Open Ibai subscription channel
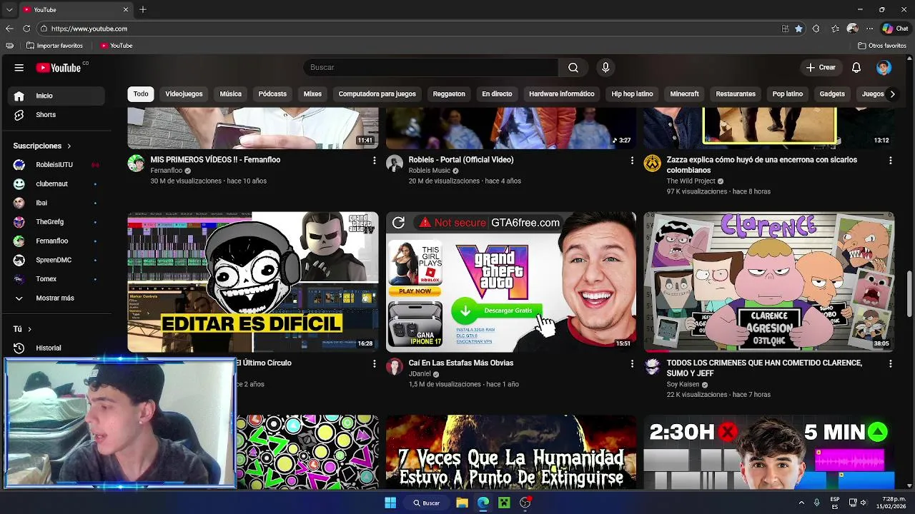This screenshot has height=514, width=915. (x=56, y=203)
